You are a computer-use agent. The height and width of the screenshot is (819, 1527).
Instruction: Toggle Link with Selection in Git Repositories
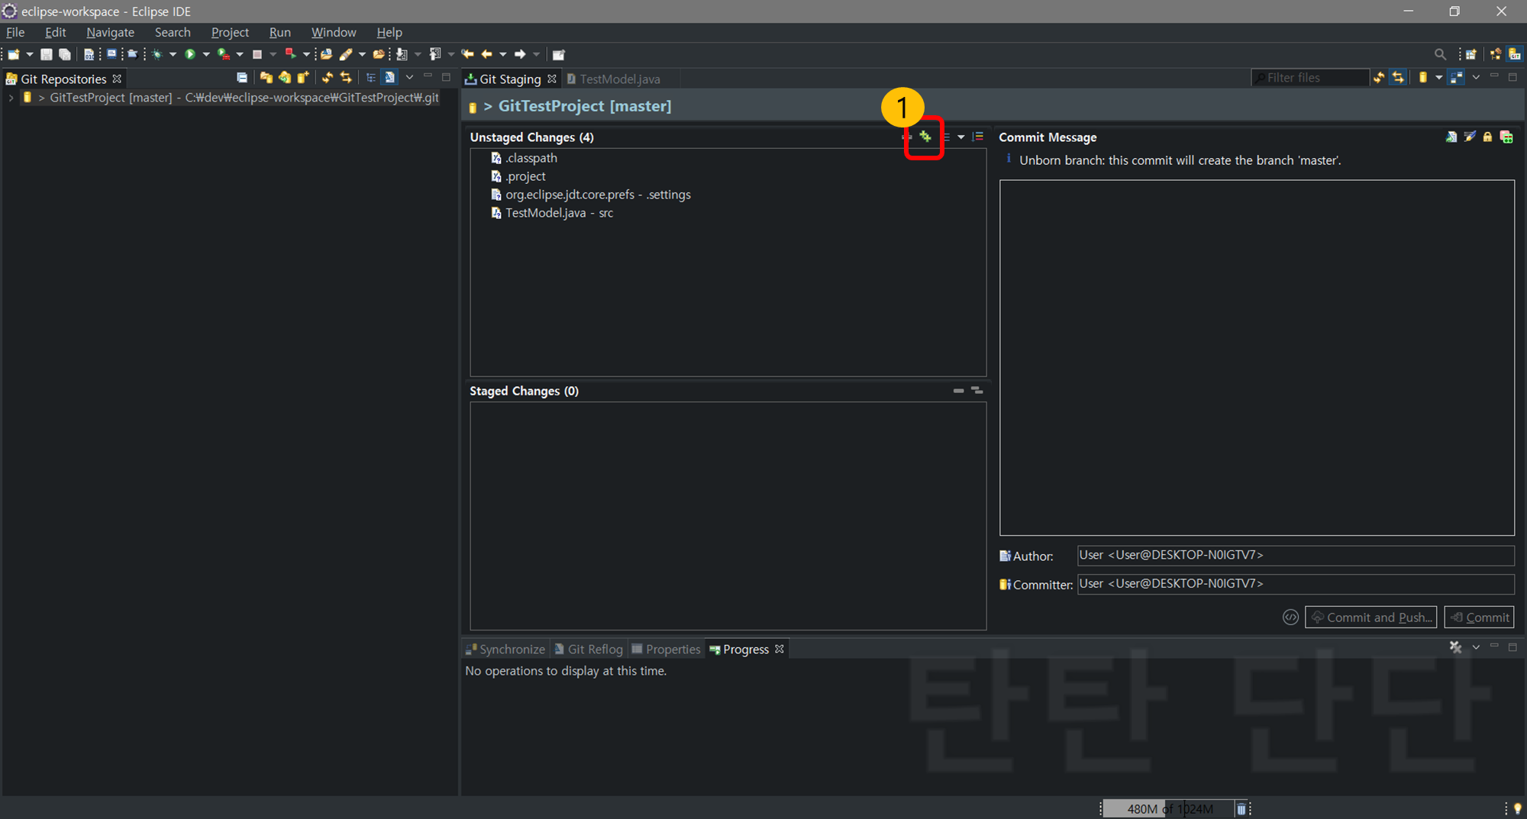pyautogui.click(x=346, y=77)
